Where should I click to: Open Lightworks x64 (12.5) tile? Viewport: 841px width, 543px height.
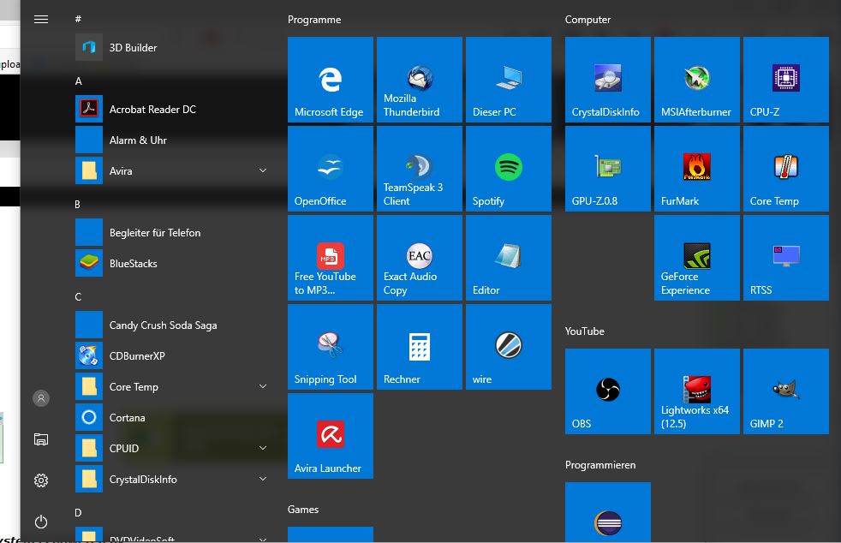pyautogui.click(x=697, y=391)
